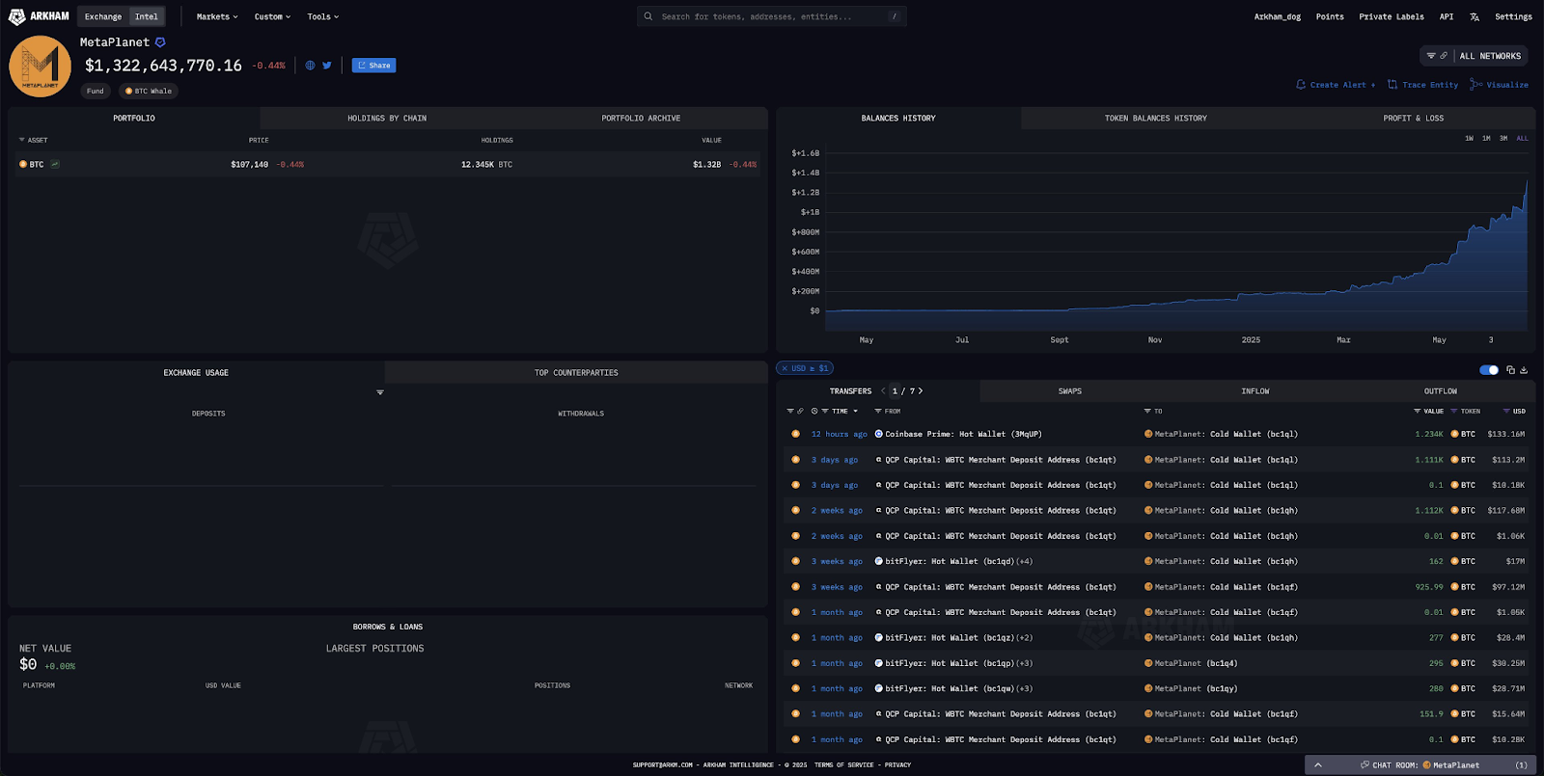1544x776 pixels.
Task: Click the language translation icon in header
Action: coord(1475,16)
